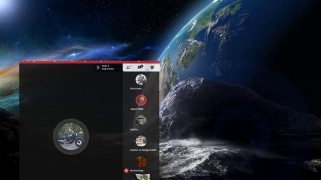Click the MonkeeSage name label
This screenshot has height=180, width=321.
[x=136, y=170]
